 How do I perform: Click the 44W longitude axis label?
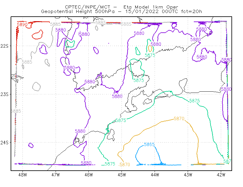[x=155, y=175]
